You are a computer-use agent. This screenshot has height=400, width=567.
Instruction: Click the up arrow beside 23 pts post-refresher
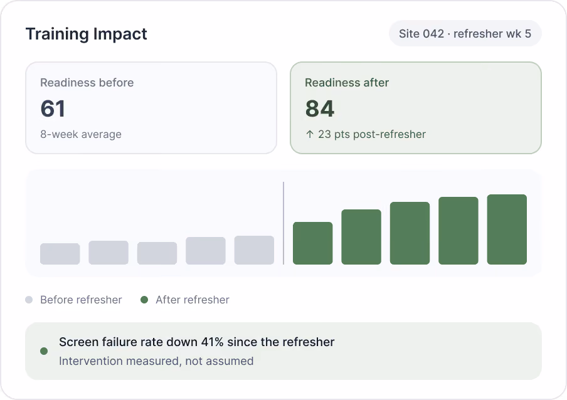pyautogui.click(x=310, y=134)
